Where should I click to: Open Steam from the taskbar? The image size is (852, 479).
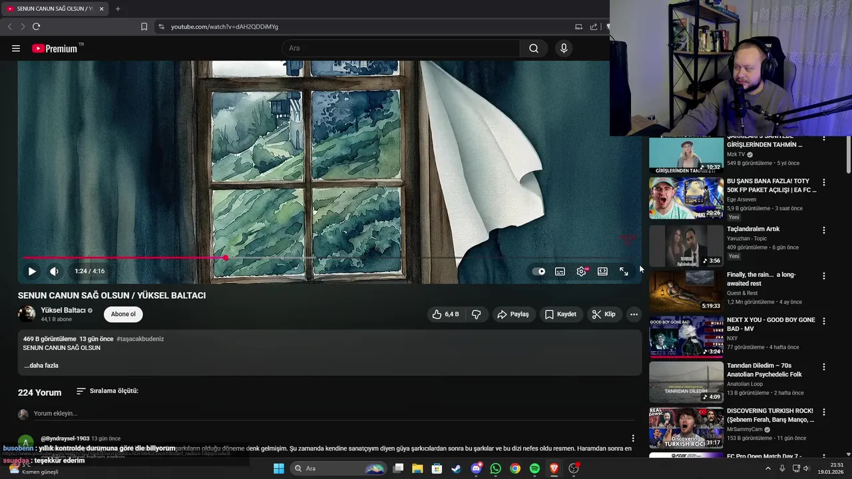click(456, 468)
